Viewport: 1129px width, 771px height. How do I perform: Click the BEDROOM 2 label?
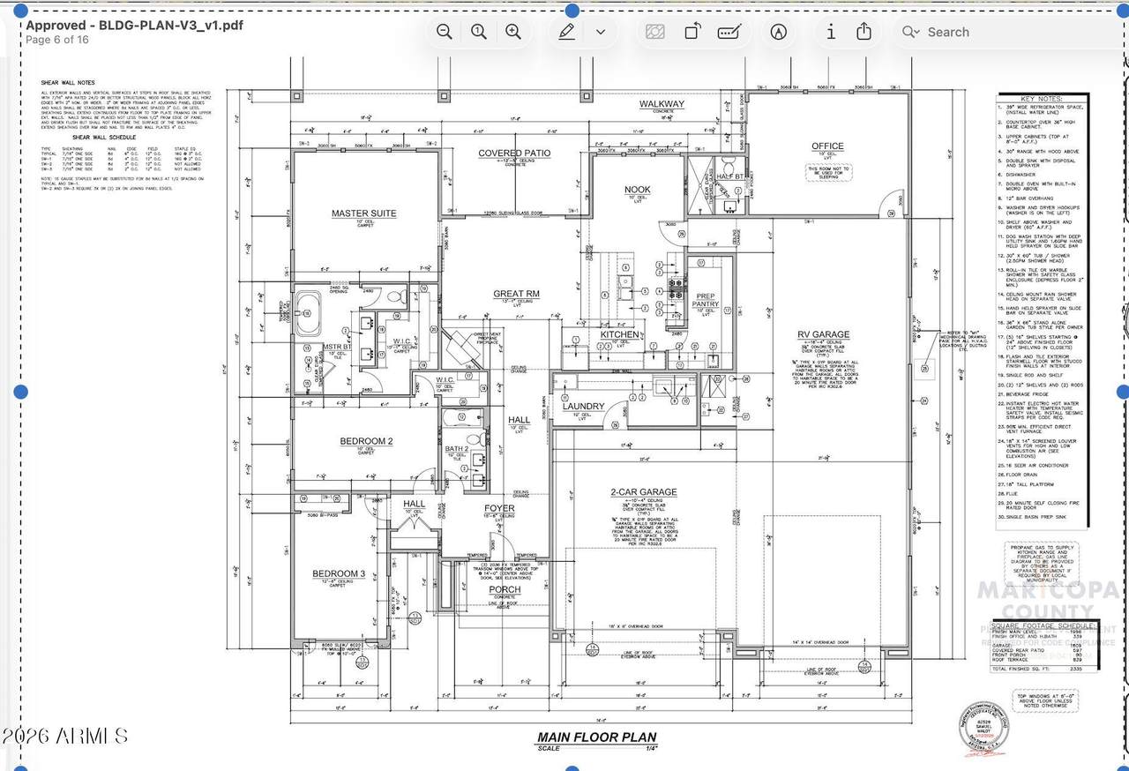click(366, 441)
